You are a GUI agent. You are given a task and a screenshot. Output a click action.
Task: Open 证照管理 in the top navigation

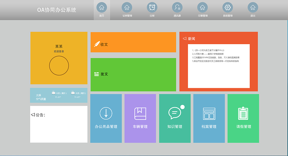point(127,8)
